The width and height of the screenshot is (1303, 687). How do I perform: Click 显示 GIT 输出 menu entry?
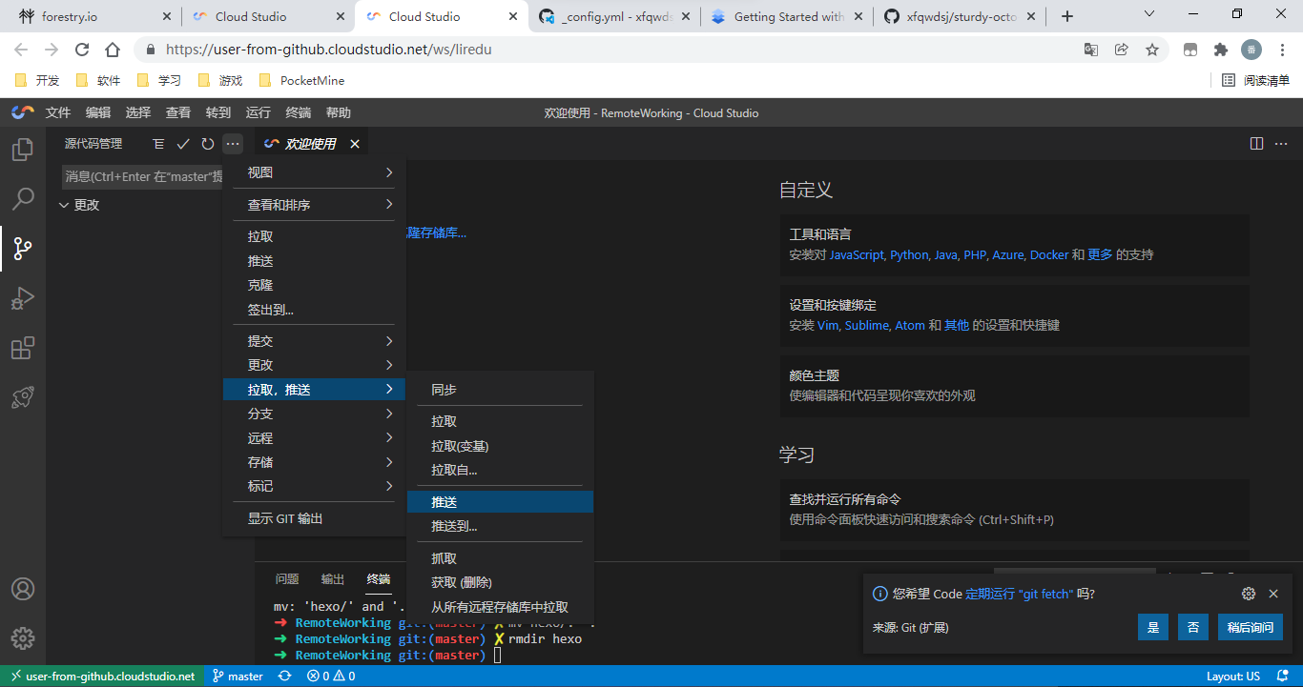coord(314,518)
